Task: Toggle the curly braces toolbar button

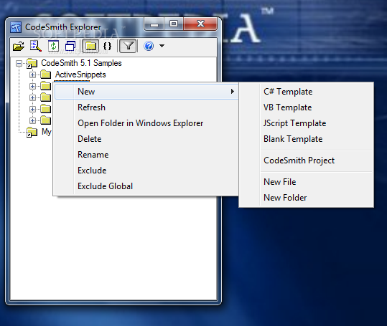Action: 107,46
